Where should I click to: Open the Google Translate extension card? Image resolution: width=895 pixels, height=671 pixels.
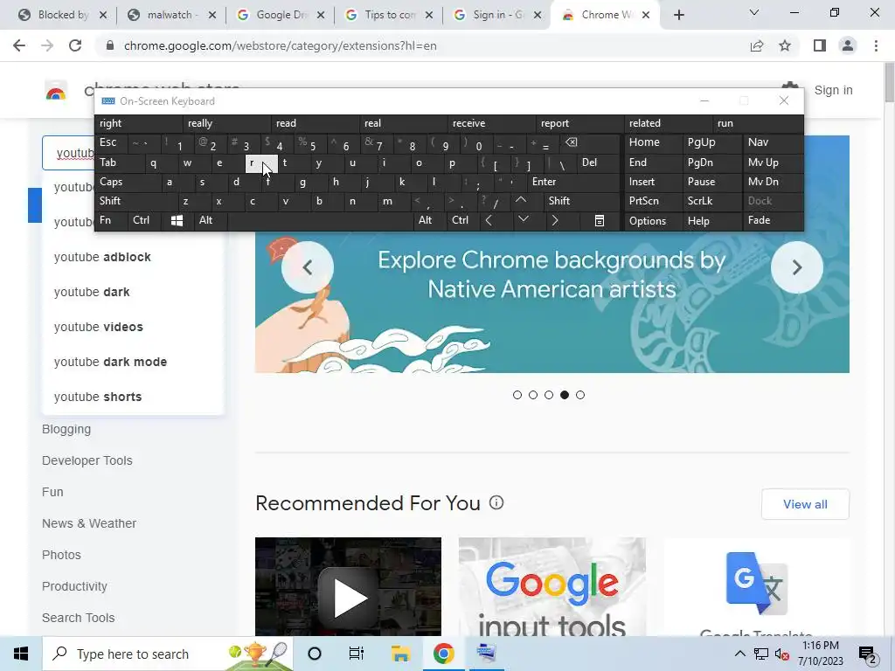click(757, 586)
